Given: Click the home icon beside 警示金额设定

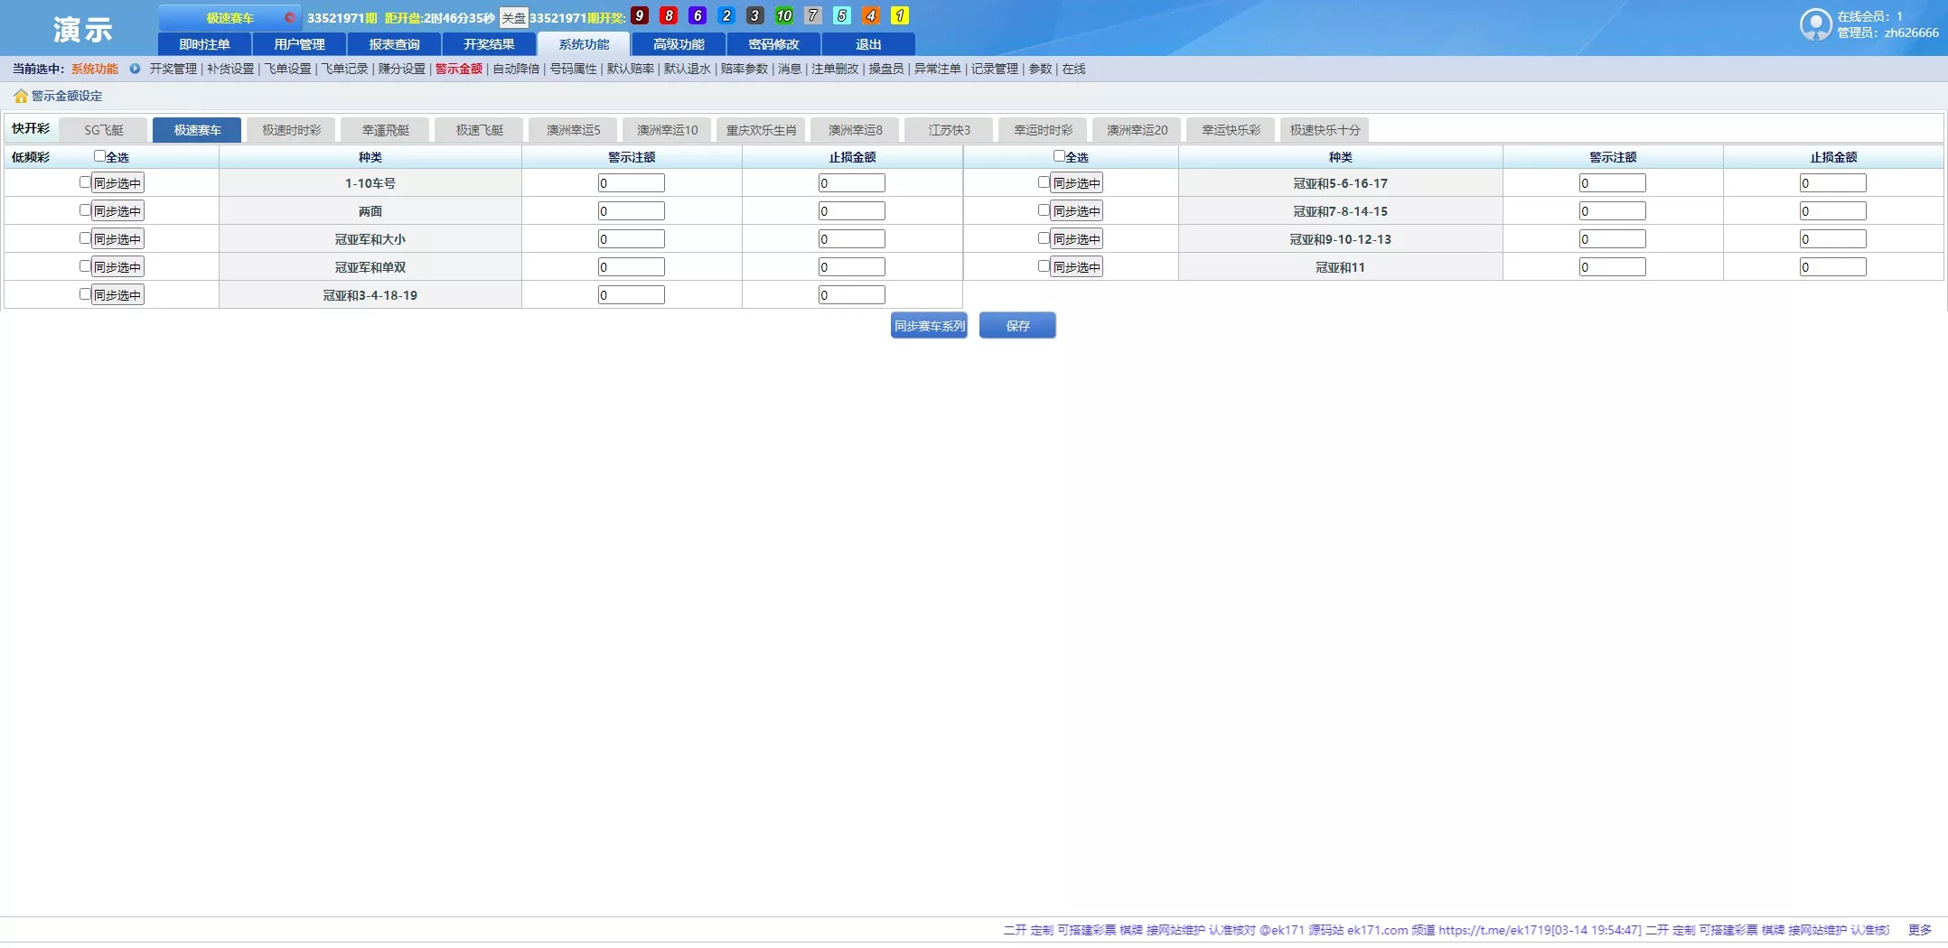Looking at the screenshot, I should pos(20,97).
